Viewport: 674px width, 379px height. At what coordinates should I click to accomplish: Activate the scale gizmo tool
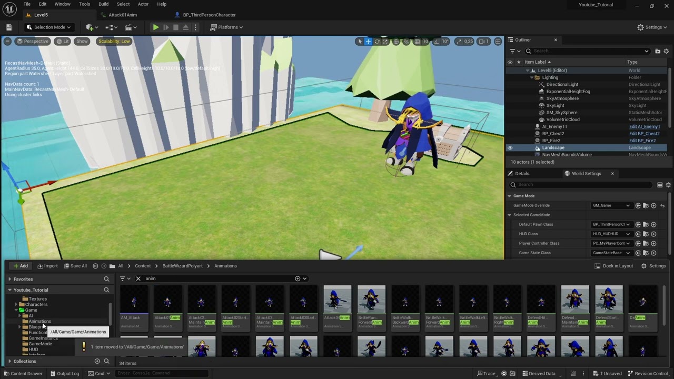[385, 42]
